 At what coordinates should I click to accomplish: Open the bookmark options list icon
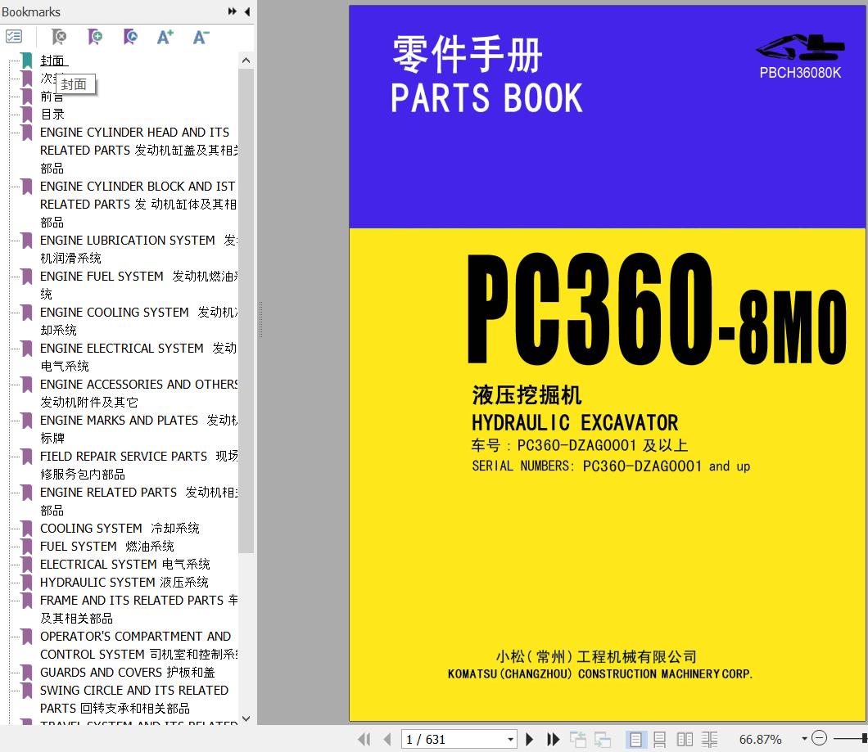coord(14,37)
